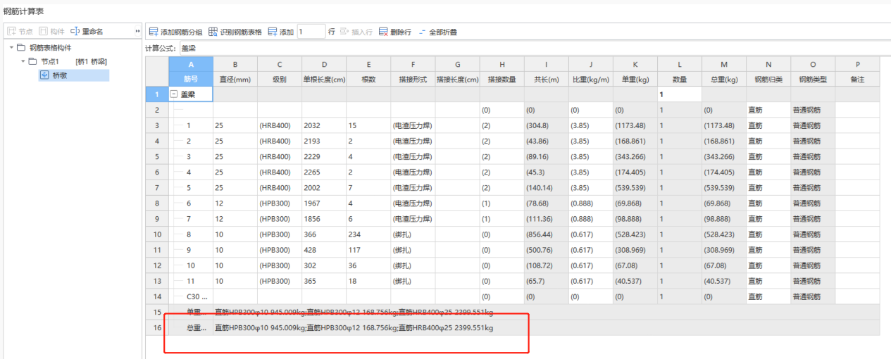
Task: Click the 添加 row count input field
Action: click(311, 32)
